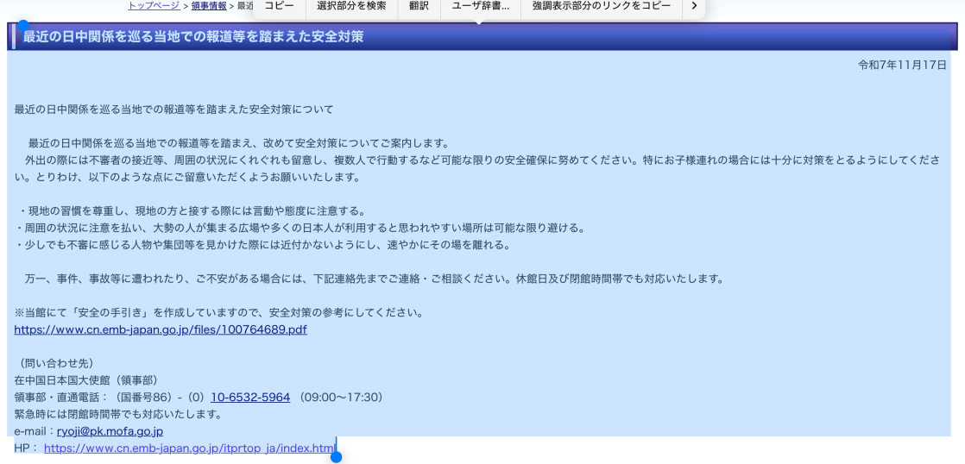Open the embassy HP index.html link
965x464 pixels.
point(189,448)
